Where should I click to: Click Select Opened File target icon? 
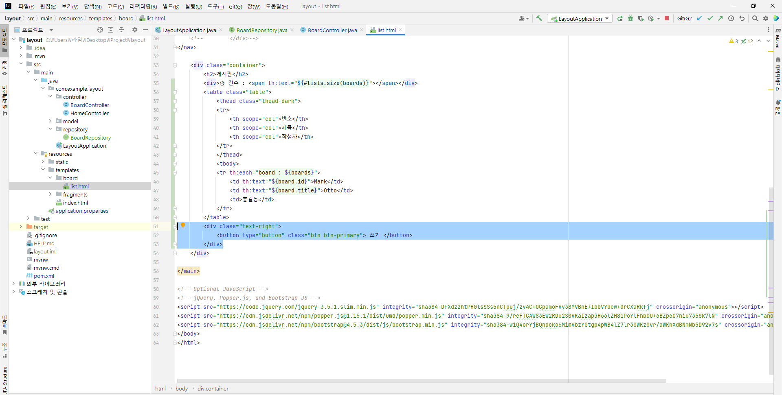coord(100,30)
